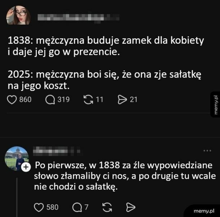Open the three-dot menu on reply
220x217 pixels.
click(x=207, y=151)
